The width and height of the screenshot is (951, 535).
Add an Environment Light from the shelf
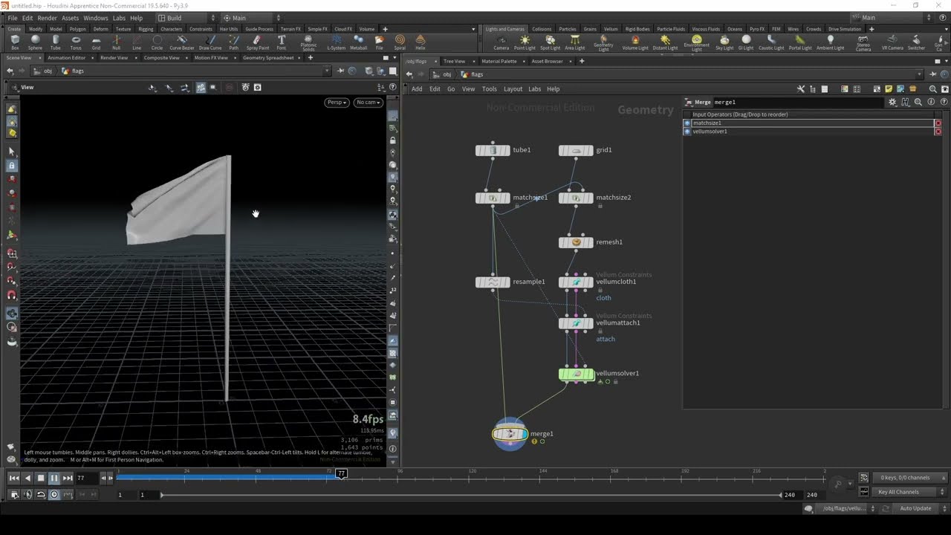point(696,43)
